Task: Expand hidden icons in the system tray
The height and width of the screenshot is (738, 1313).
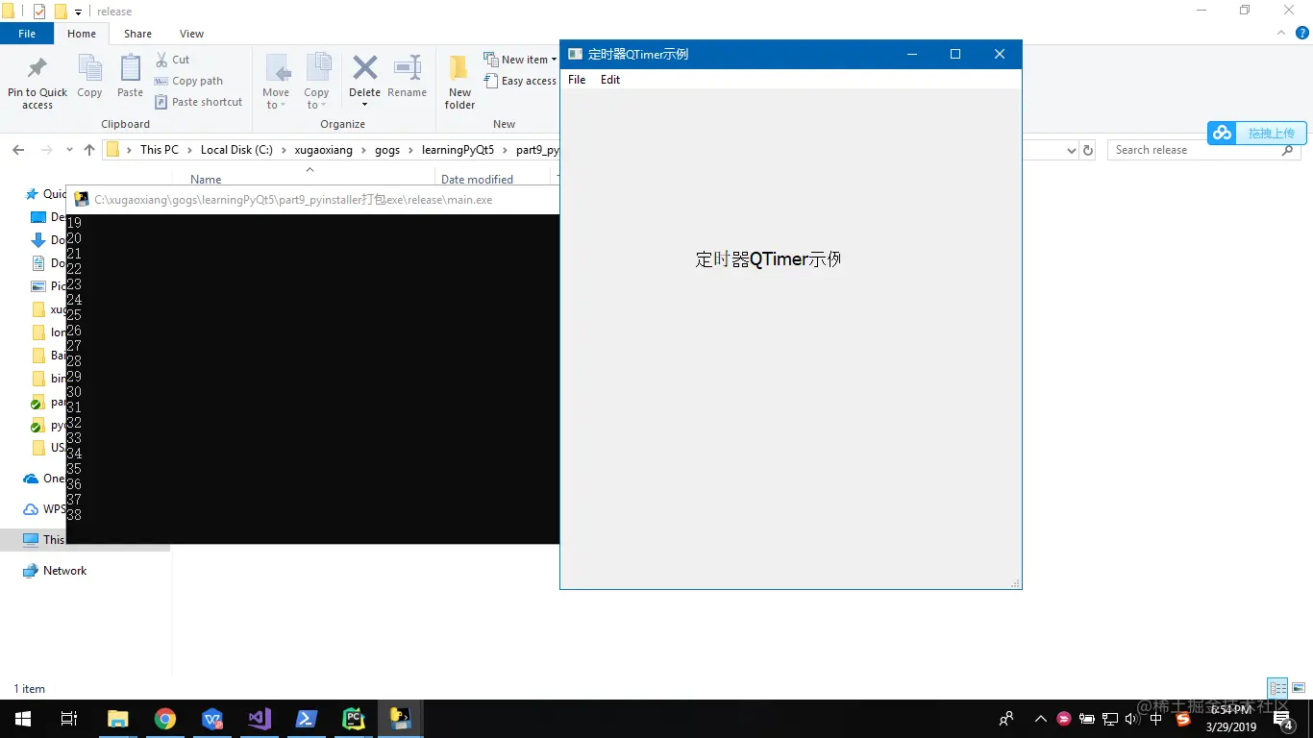Action: pyautogui.click(x=1041, y=718)
